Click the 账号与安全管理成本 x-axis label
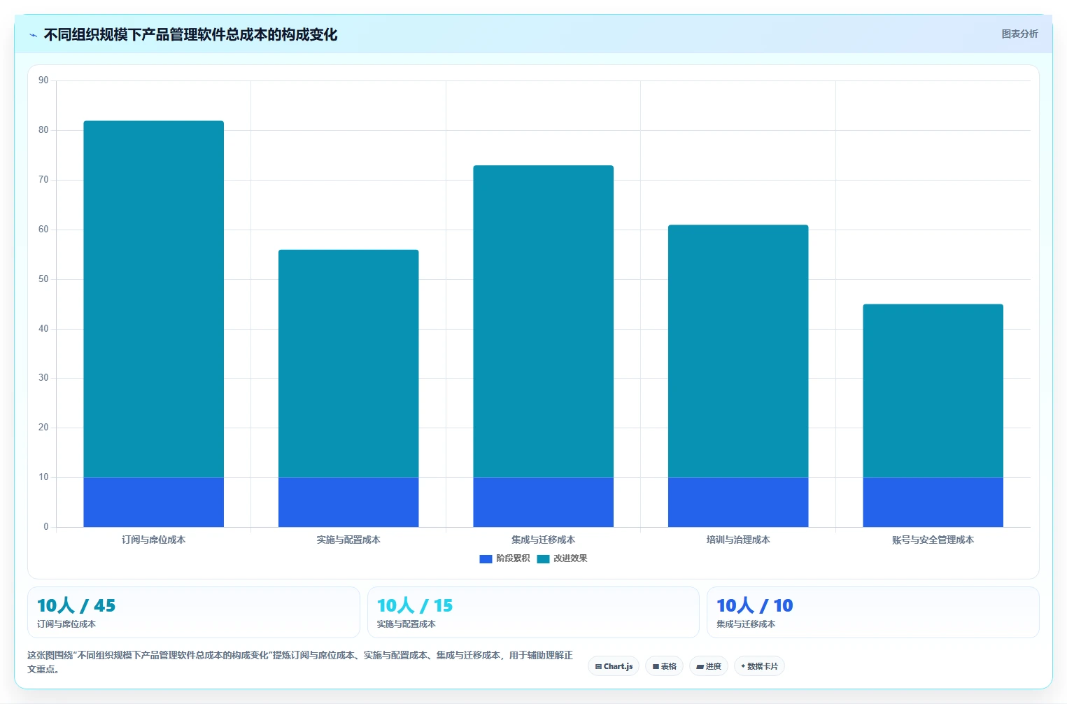The width and height of the screenshot is (1067, 704). coord(933,540)
